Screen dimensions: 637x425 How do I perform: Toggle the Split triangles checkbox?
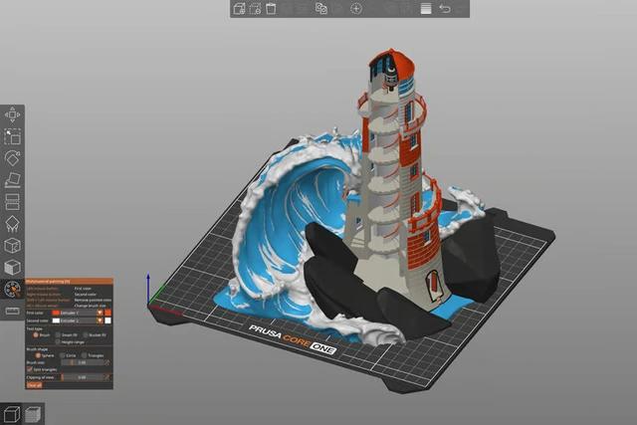click(x=29, y=369)
